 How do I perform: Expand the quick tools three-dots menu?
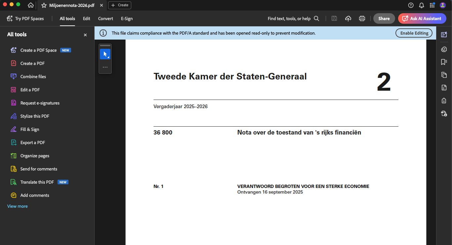(x=105, y=67)
